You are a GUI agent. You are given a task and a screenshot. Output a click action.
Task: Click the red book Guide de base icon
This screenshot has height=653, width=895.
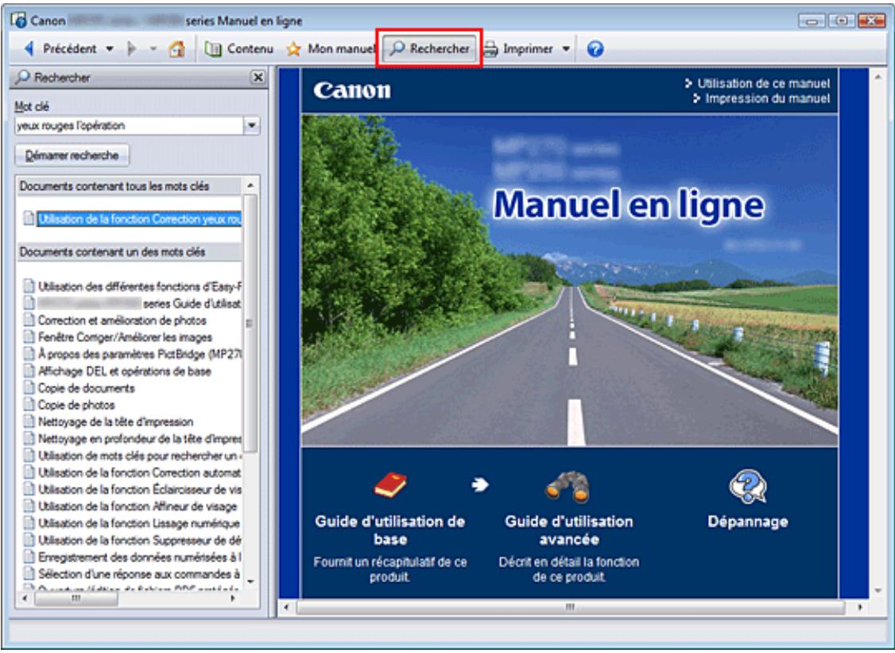click(389, 486)
